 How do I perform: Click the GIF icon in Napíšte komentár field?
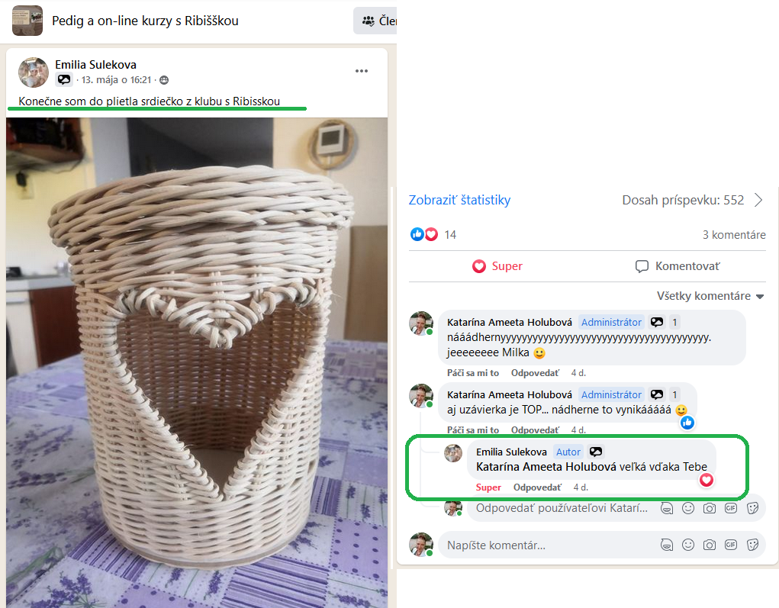731,545
